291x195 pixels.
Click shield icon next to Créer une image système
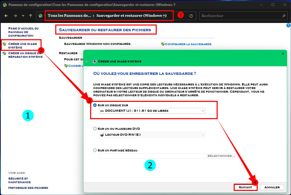pyautogui.click(x=4, y=44)
